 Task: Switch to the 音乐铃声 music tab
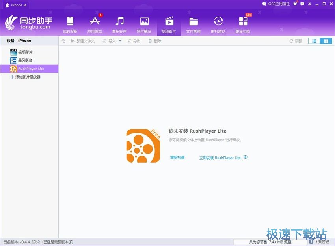point(119,25)
